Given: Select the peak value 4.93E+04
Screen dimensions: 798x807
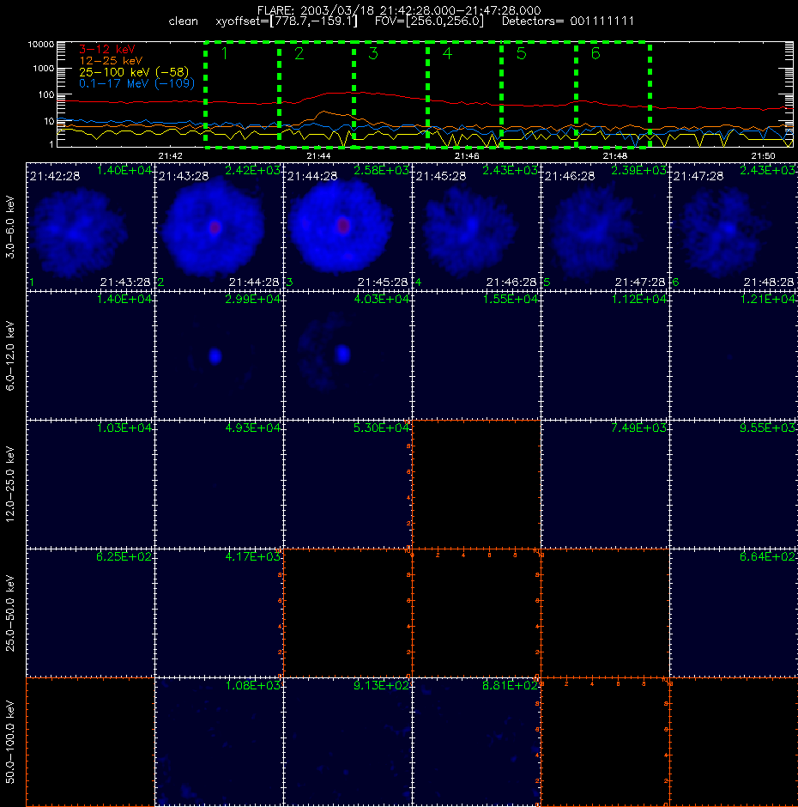Looking at the screenshot, I should tap(252, 428).
